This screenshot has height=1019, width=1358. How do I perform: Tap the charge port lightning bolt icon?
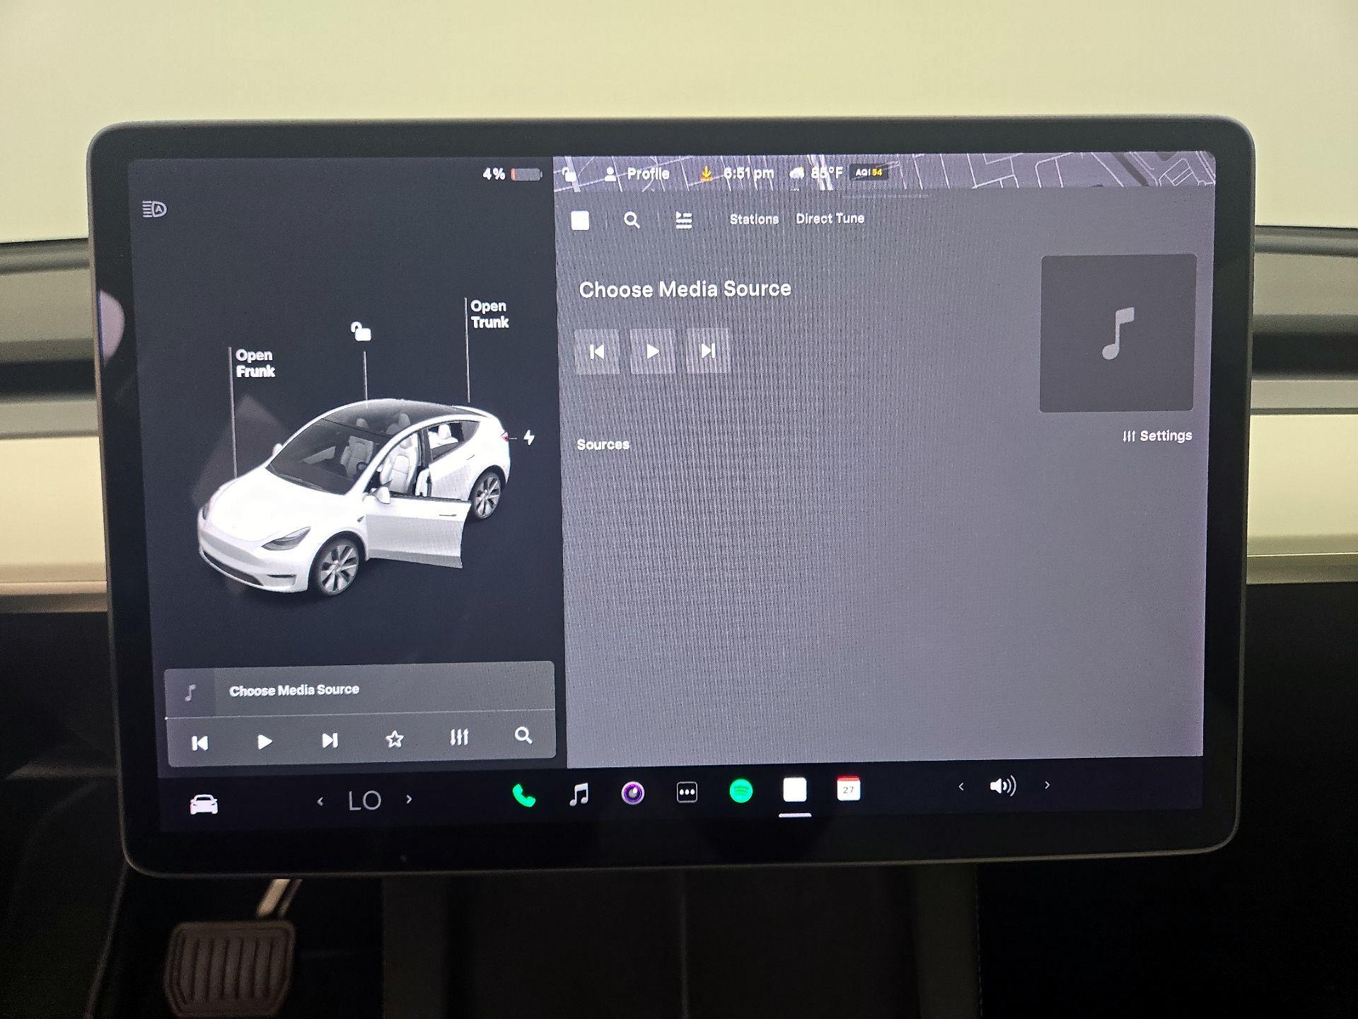(x=529, y=437)
